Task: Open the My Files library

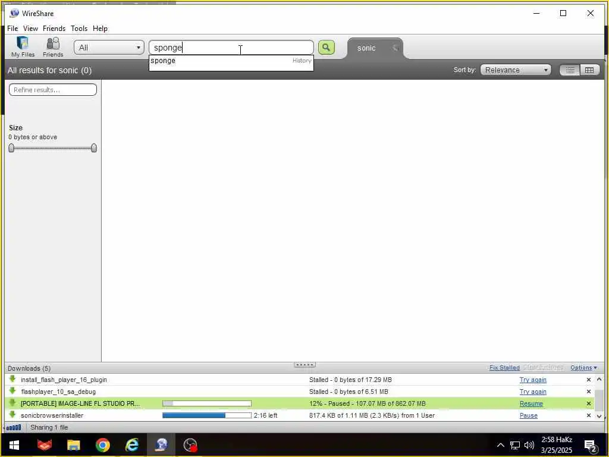Action: (23, 46)
